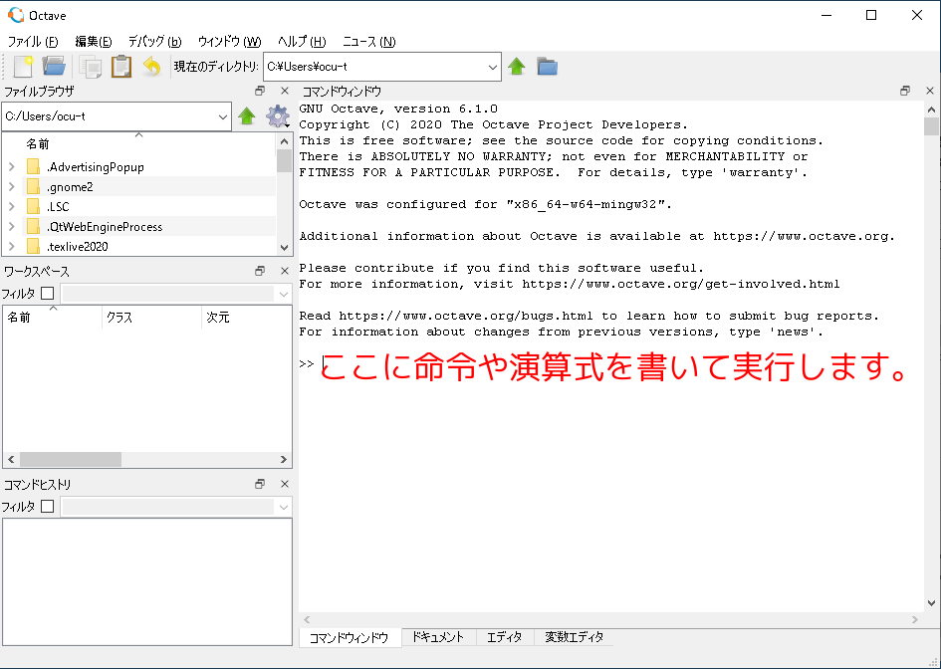Browse directories with blue folder icon
This screenshot has width=941, height=669.
[x=547, y=67]
